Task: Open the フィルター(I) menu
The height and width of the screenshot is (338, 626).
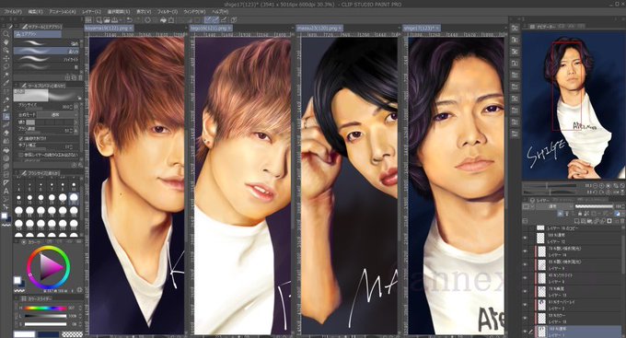Action: [x=168, y=12]
